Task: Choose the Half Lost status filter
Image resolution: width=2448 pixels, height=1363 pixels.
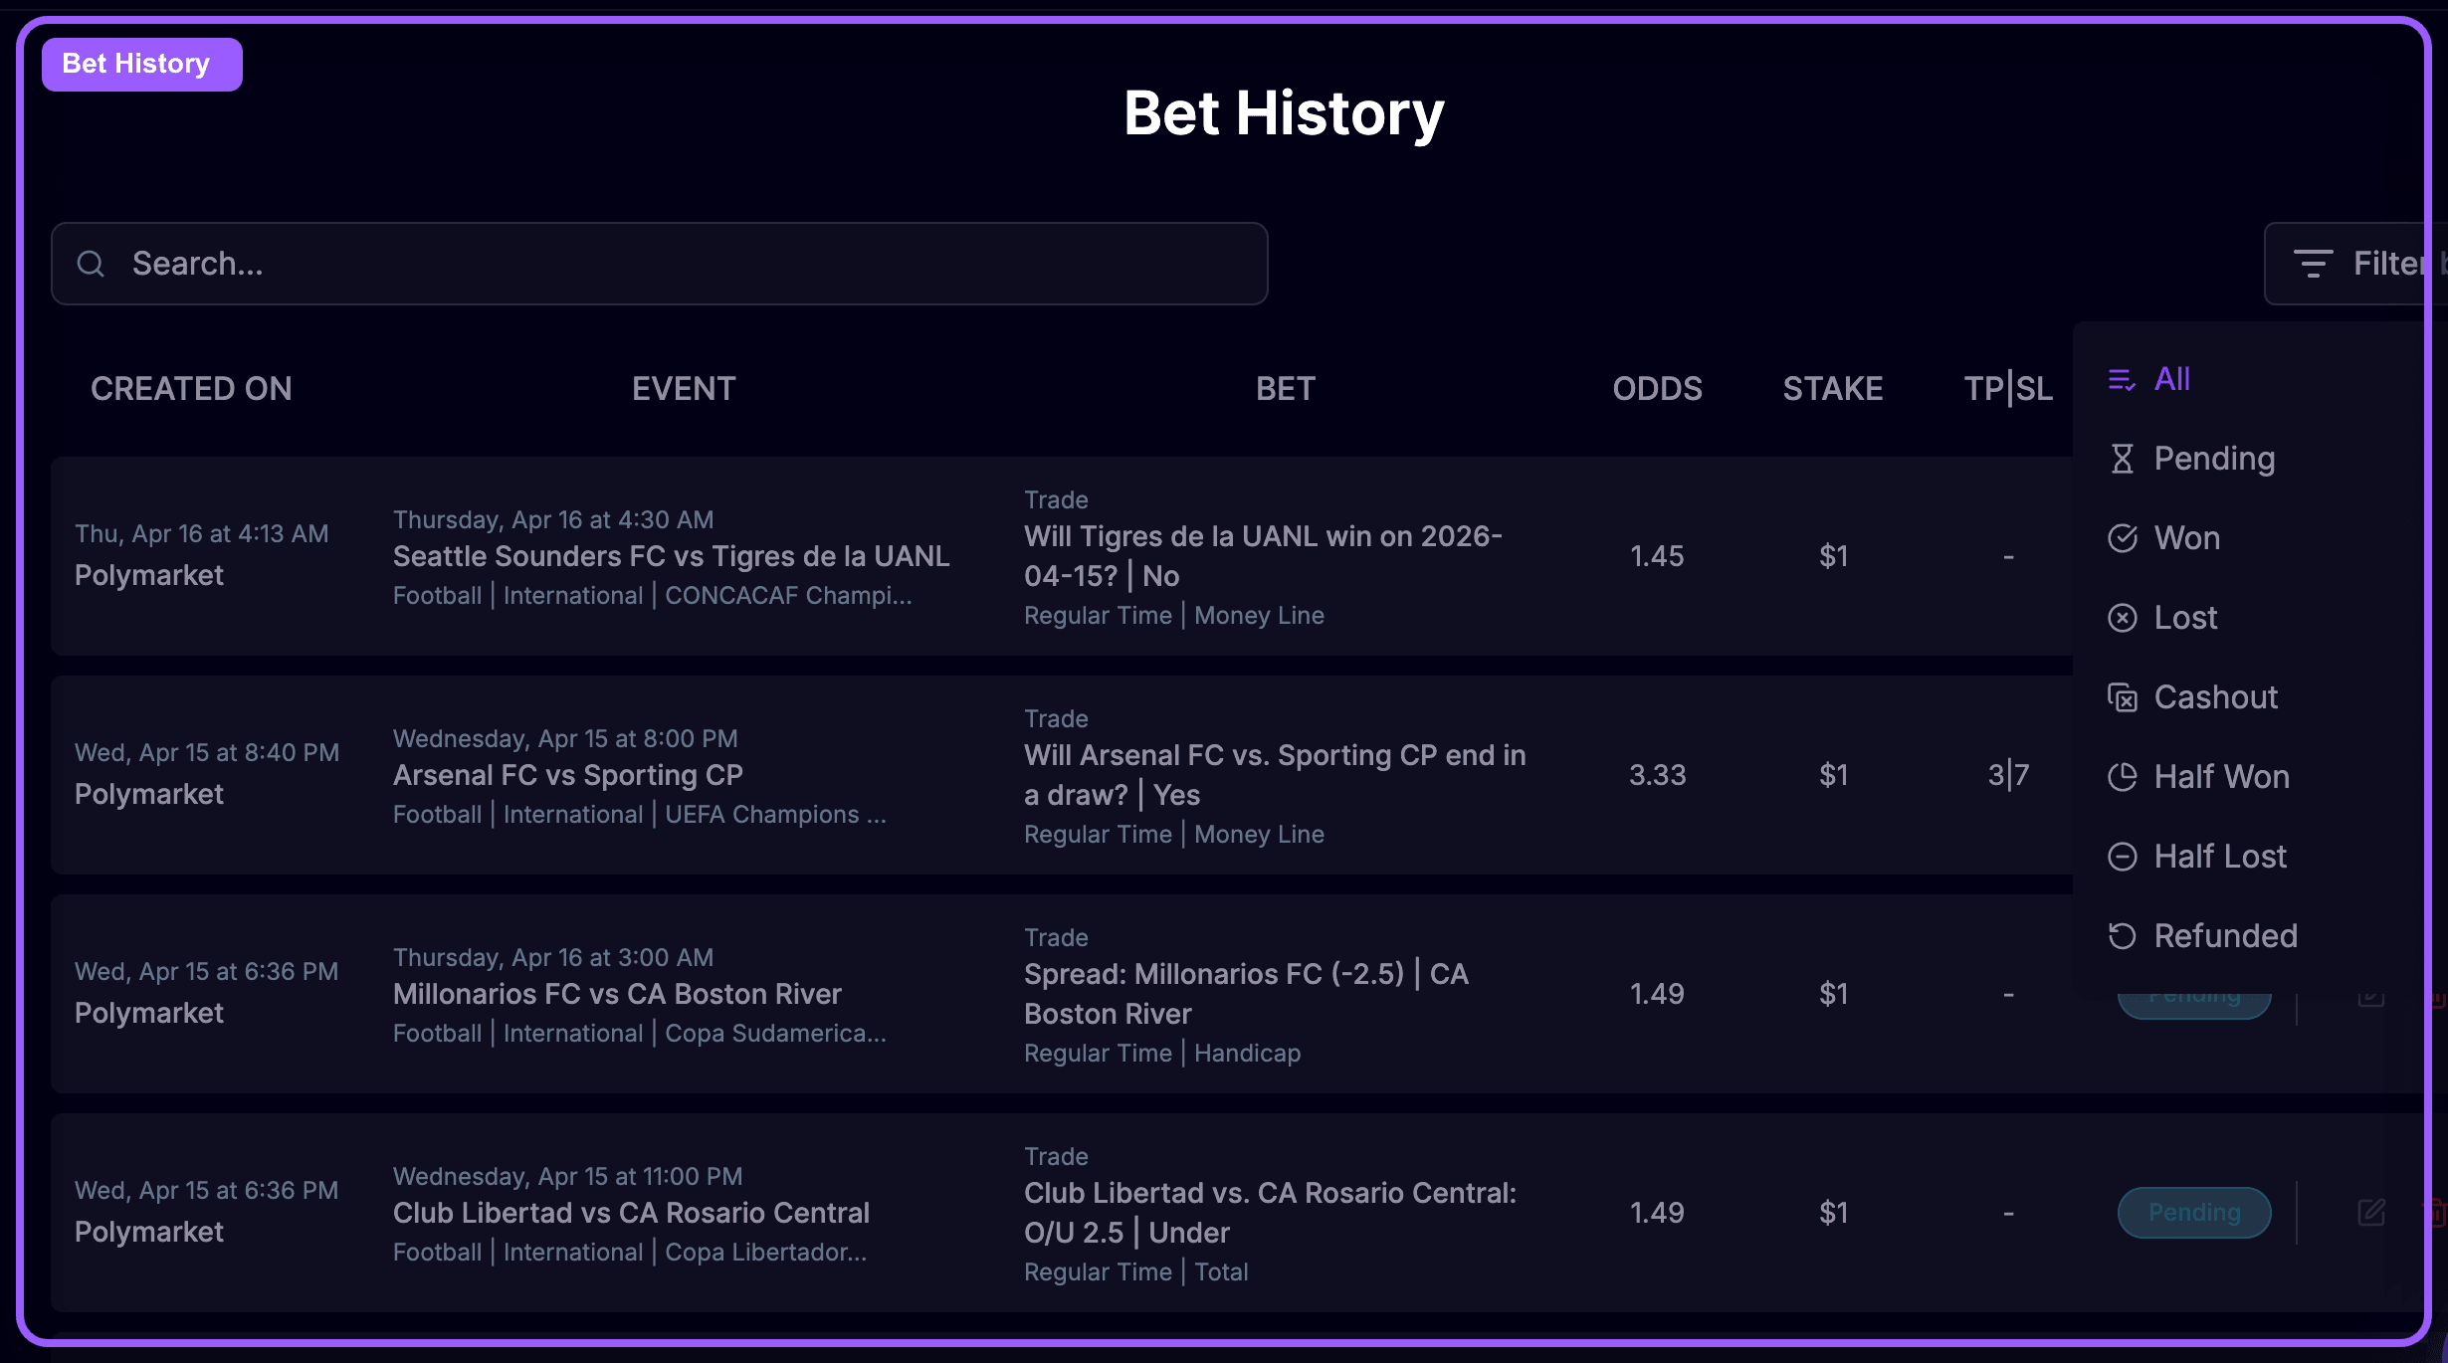Action: click(x=2219, y=856)
